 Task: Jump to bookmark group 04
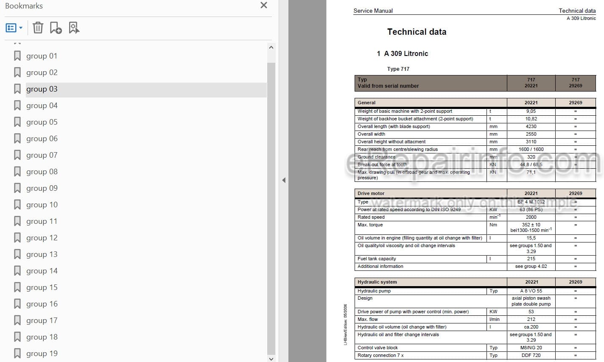(x=42, y=106)
